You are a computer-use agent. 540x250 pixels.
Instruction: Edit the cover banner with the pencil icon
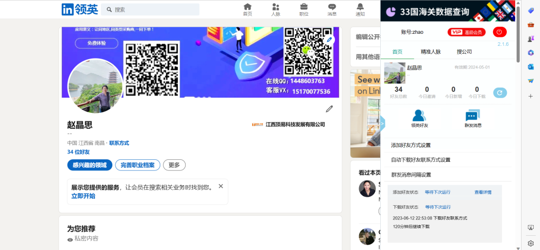coord(330,40)
